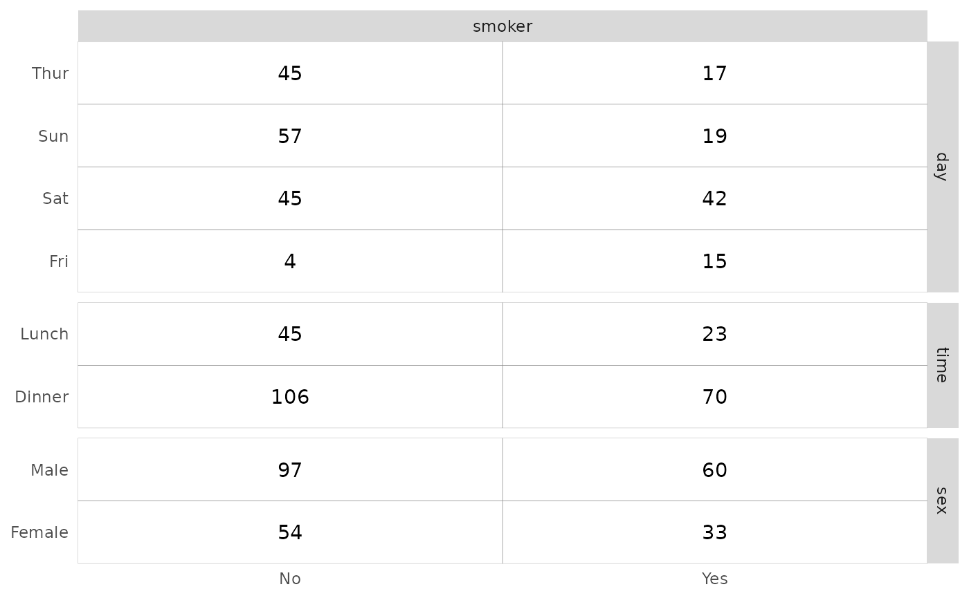Select the Sat smoker cell showing 42
969x598 pixels.
(x=714, y=198)
